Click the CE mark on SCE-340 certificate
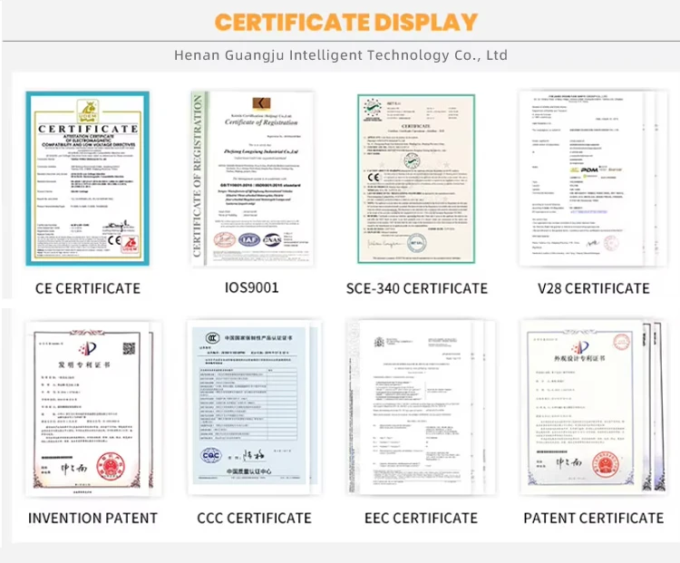 point(374,177)
